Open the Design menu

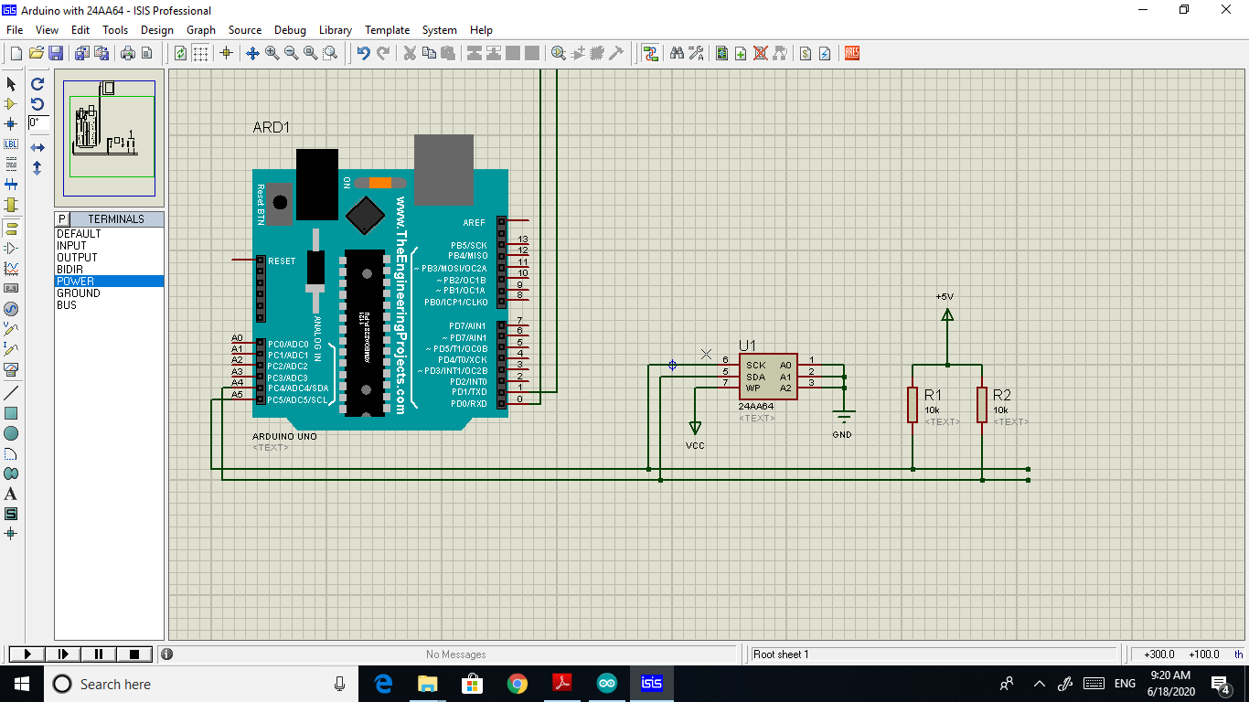(x=157, y=30)
